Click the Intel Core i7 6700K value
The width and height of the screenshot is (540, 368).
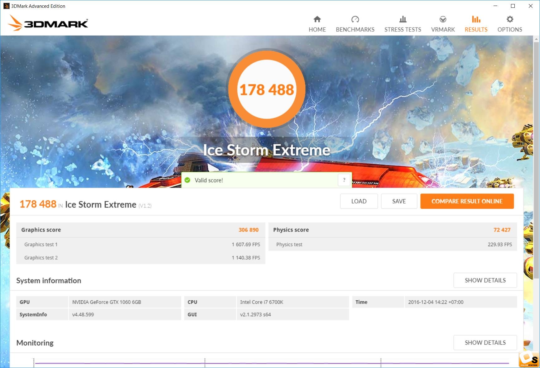(262, 302)
